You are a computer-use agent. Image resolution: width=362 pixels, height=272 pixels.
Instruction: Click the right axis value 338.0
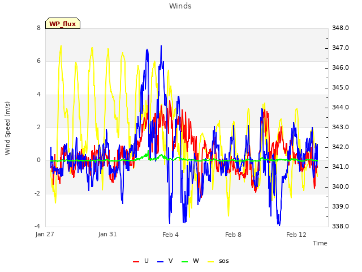click(341, 226)
